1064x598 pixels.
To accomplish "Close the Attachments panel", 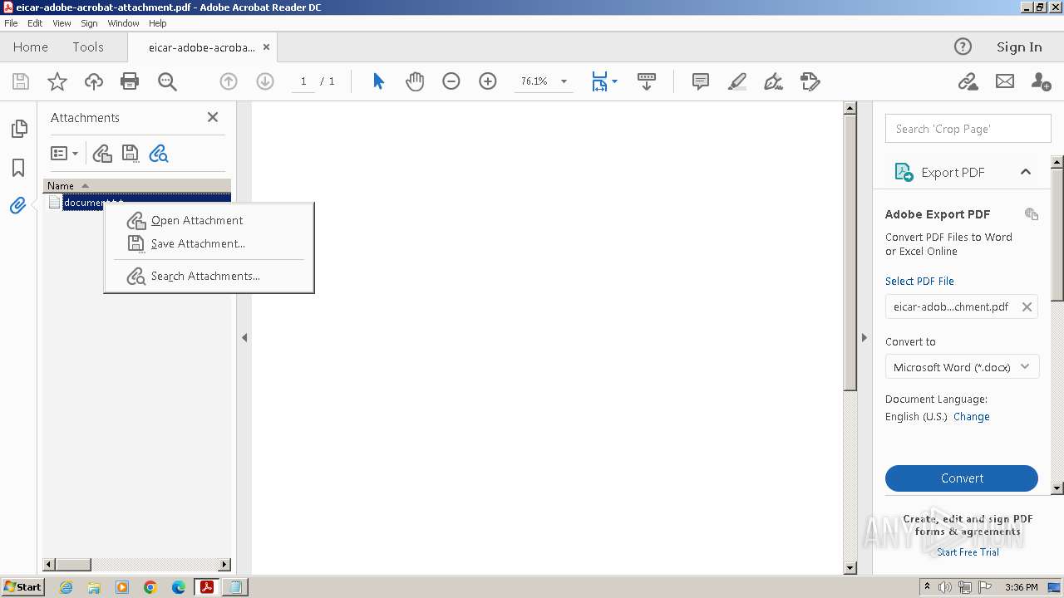I will click(x=213, y=117).
